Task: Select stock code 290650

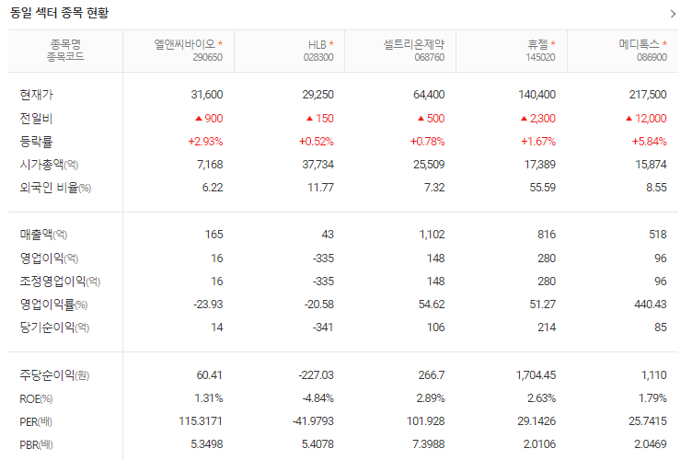Action: coord(208,57)
